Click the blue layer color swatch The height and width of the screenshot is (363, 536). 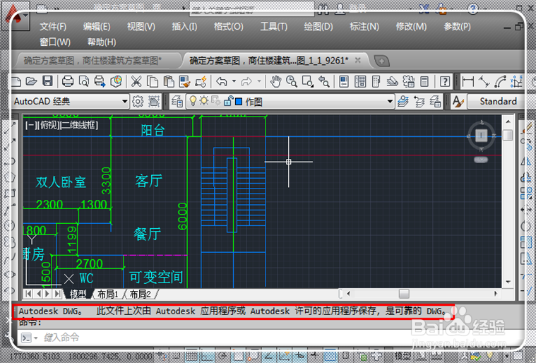click(x=239, y=102)
